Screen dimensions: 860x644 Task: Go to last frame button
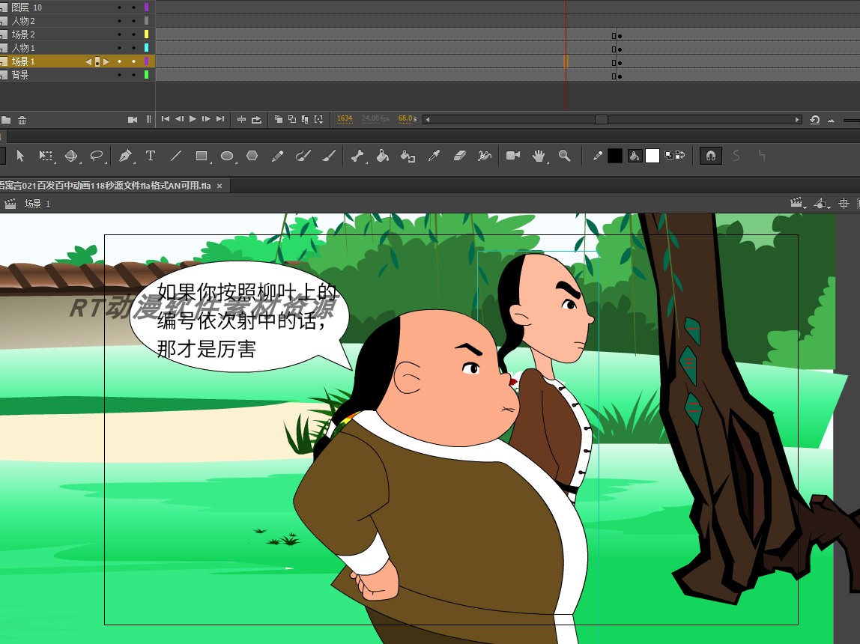pyautogui.click(x=220, y=119)
